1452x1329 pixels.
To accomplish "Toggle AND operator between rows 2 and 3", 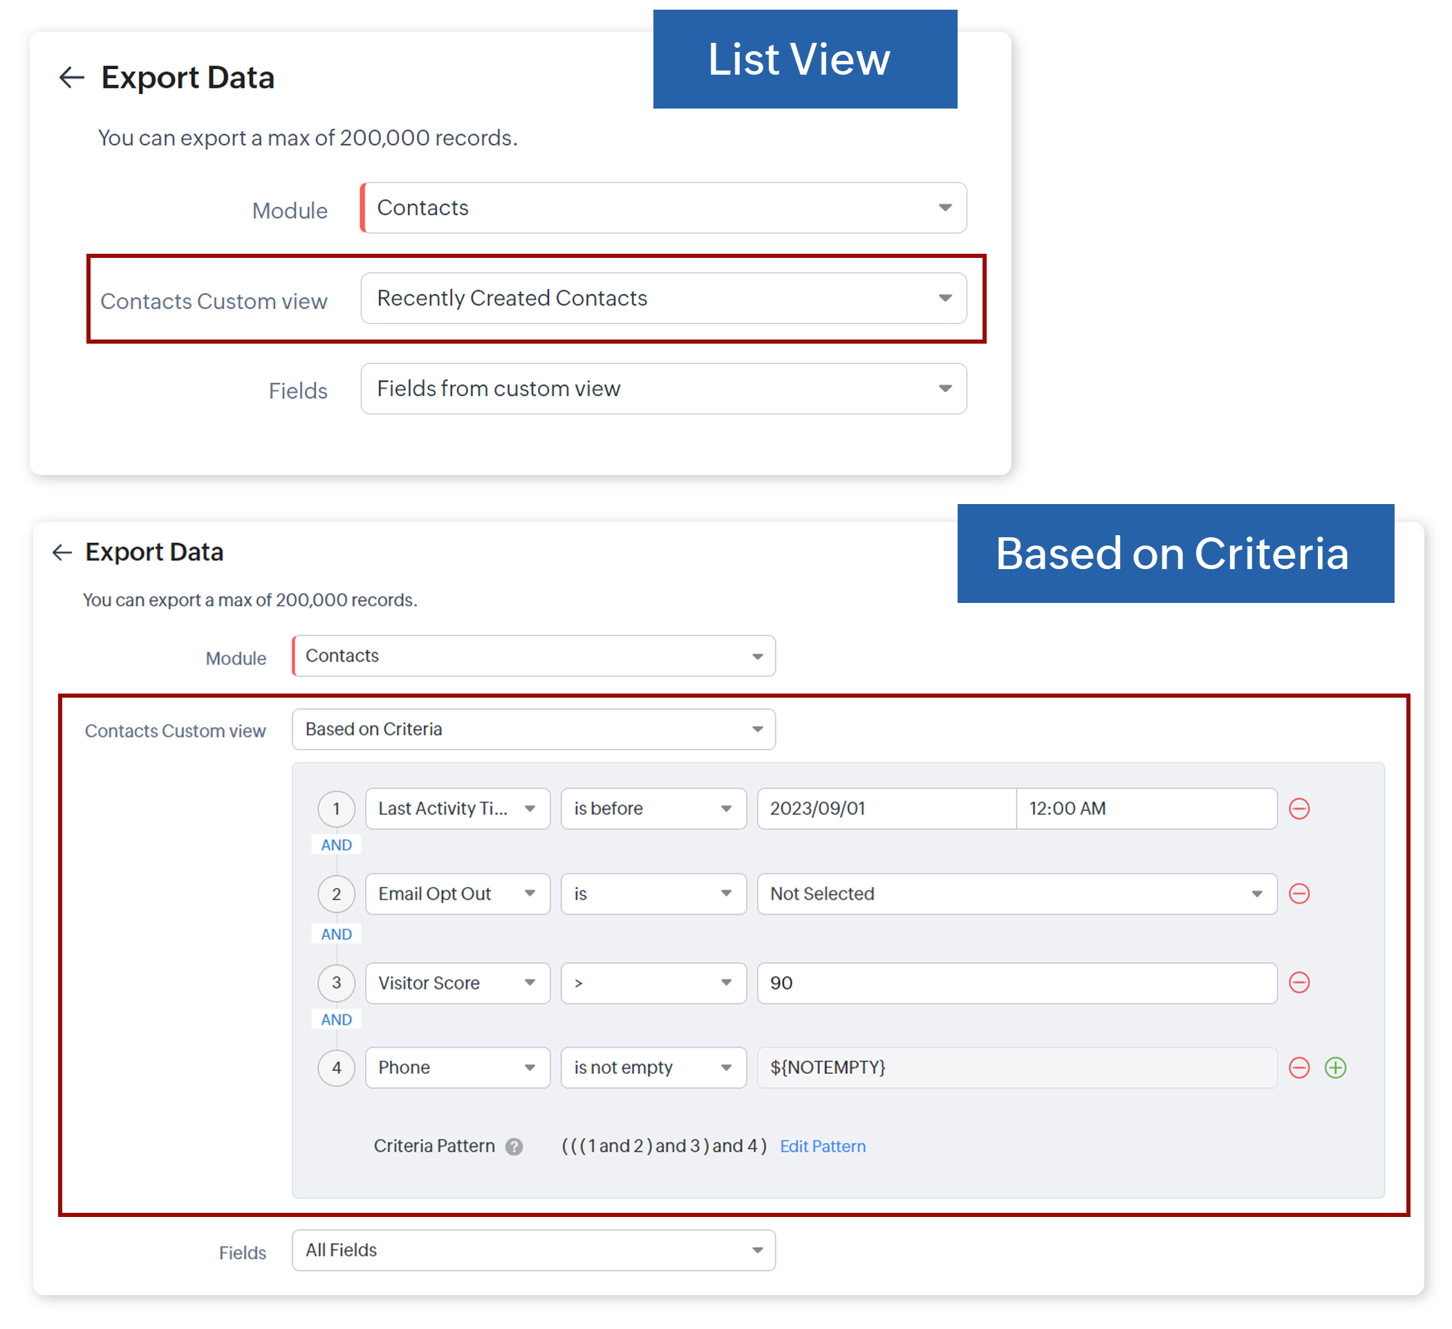I will tap(336, 934).
